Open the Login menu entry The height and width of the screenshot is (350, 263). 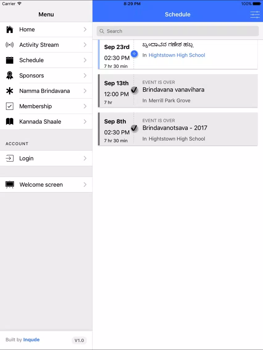click(x=46, y=158)
